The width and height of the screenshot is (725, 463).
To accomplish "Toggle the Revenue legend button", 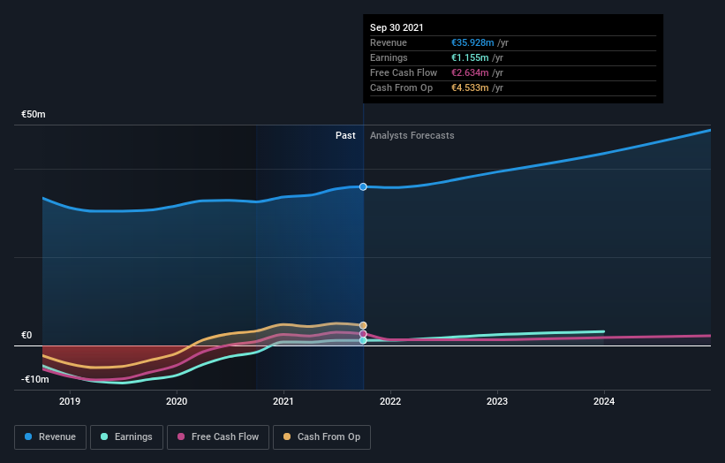I will tap(50, 437).
